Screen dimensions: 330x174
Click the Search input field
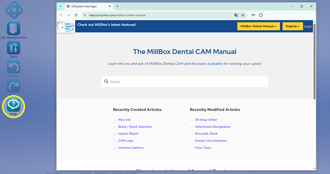coord(184,82)
